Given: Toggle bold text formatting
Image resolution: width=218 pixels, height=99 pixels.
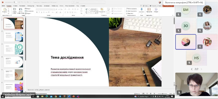Looking at the screenshot, I should [37, 12].
